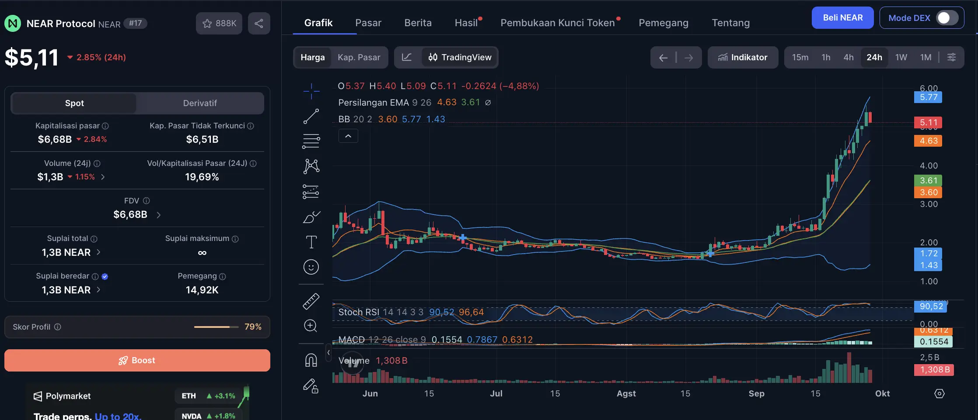The image size is (978, 420).
Task: Select the pattern drawing tool
Action: tap(311, 166)
